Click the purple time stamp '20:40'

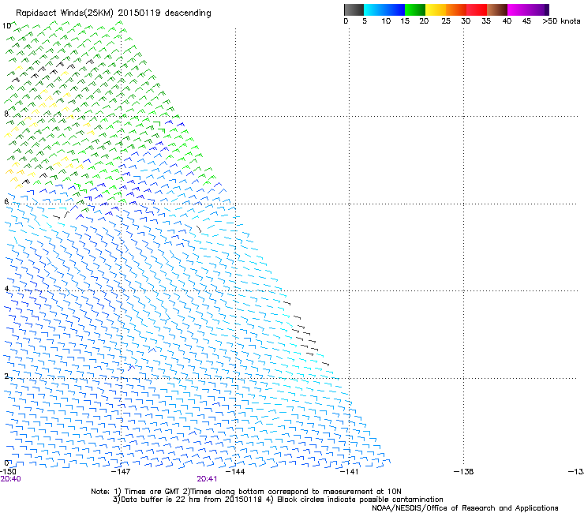click(x=10, y=479)
